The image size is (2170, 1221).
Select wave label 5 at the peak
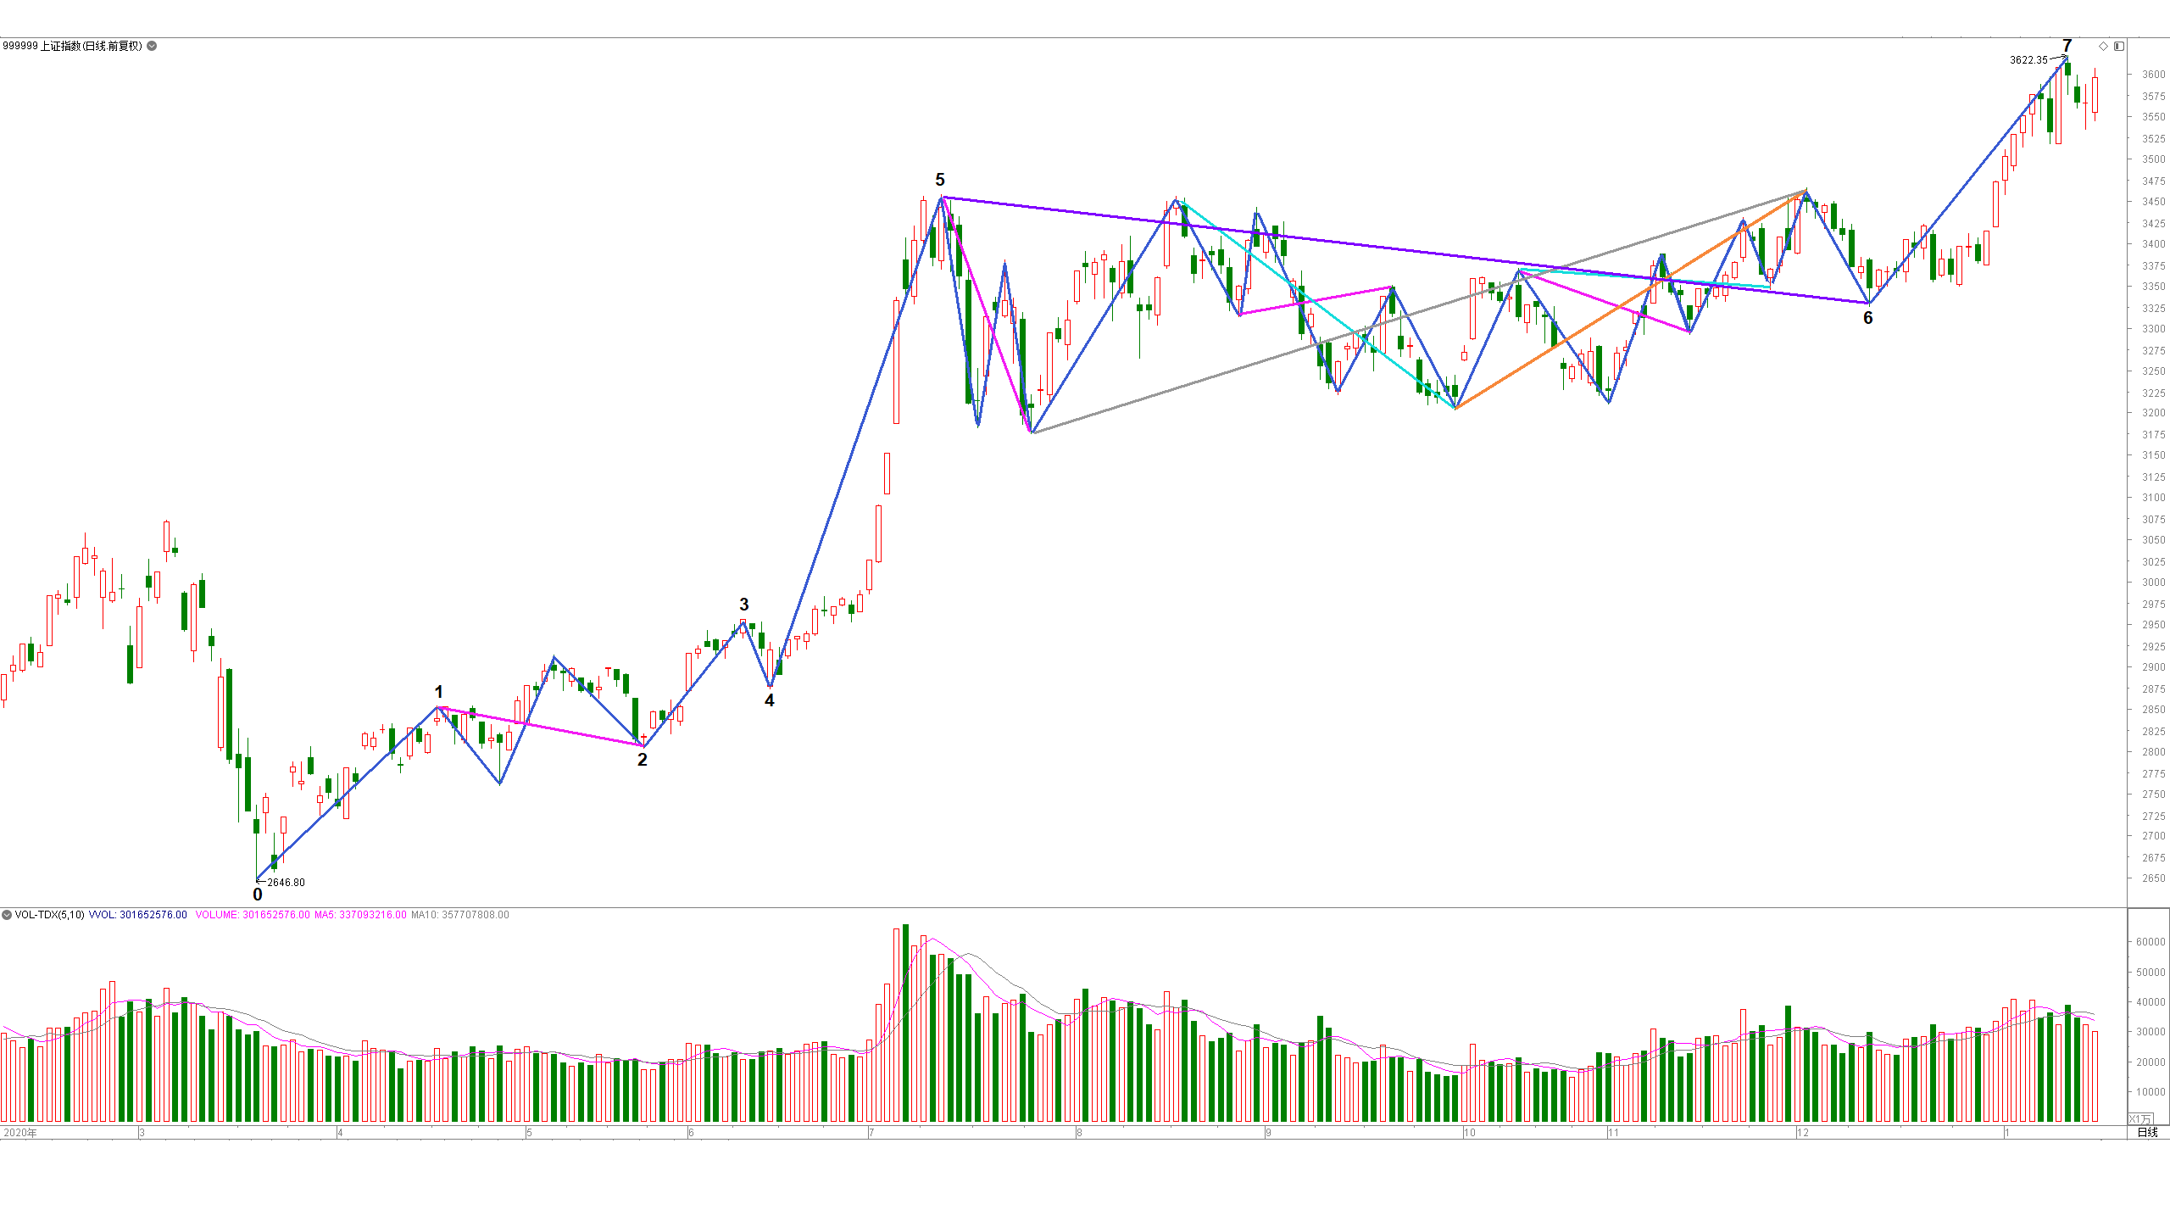[x=939, y=180]
